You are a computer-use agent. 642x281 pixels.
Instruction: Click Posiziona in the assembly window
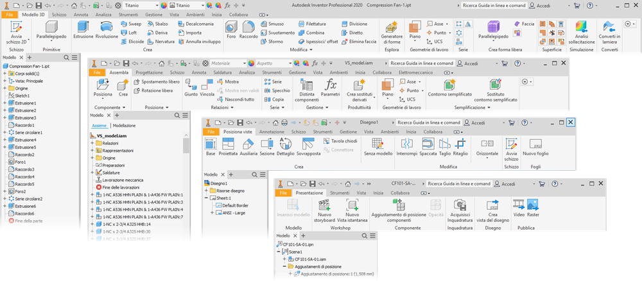click(102, 89)
